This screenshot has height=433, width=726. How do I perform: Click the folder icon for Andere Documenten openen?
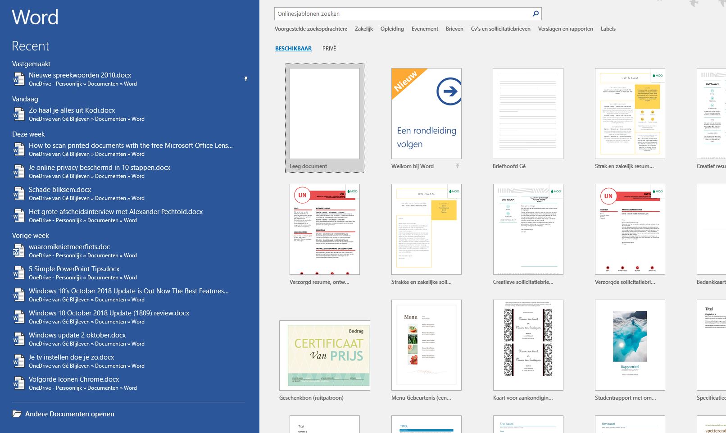17,414
